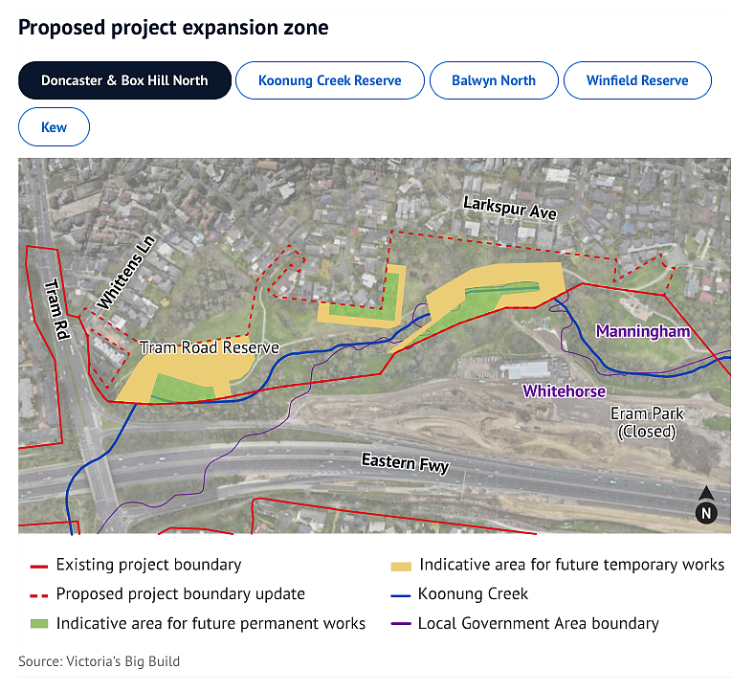Screen dimensions: 754x691
Task: Click the Proposed project boundary update text
Action: pos(180,594)
